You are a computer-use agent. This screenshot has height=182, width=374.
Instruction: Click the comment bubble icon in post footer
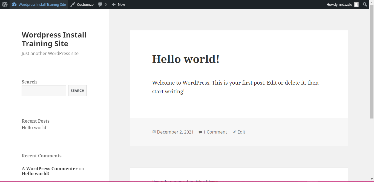pyautogui.click(x=200, y=132)
